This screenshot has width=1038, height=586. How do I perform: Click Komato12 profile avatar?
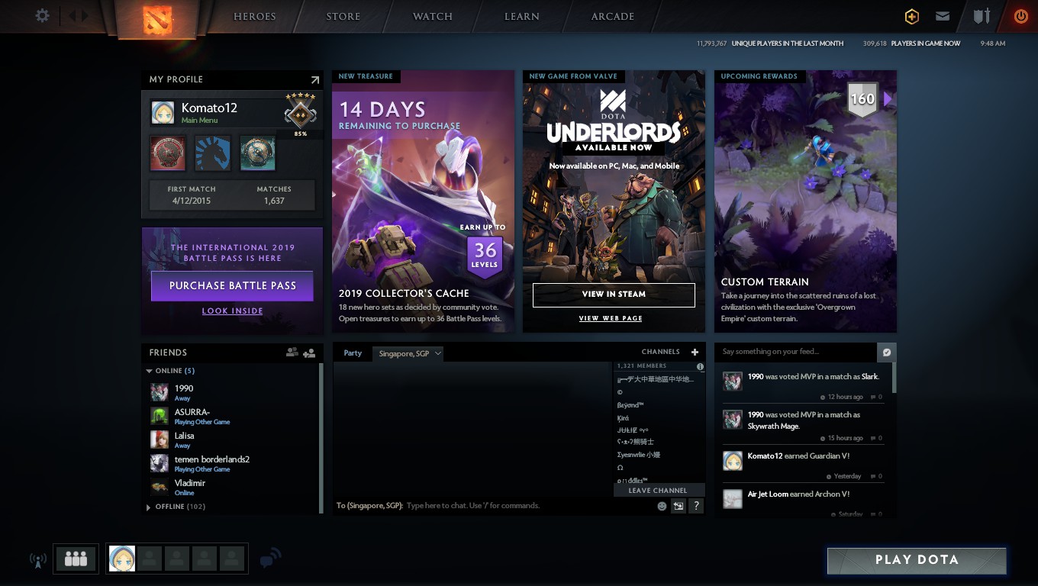[163, 112]
